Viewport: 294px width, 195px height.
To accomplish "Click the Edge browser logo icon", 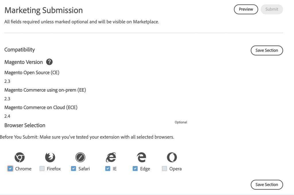I will 141,157.
